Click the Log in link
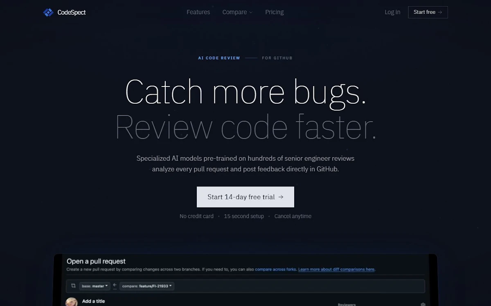The height and width of the screenshot is (306, 491). click(x=392, y=12)
